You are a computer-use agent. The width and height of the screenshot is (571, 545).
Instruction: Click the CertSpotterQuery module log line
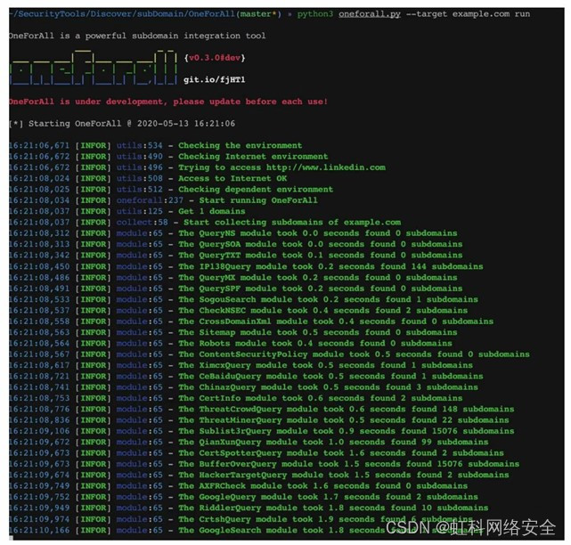[x=257, y=453]
